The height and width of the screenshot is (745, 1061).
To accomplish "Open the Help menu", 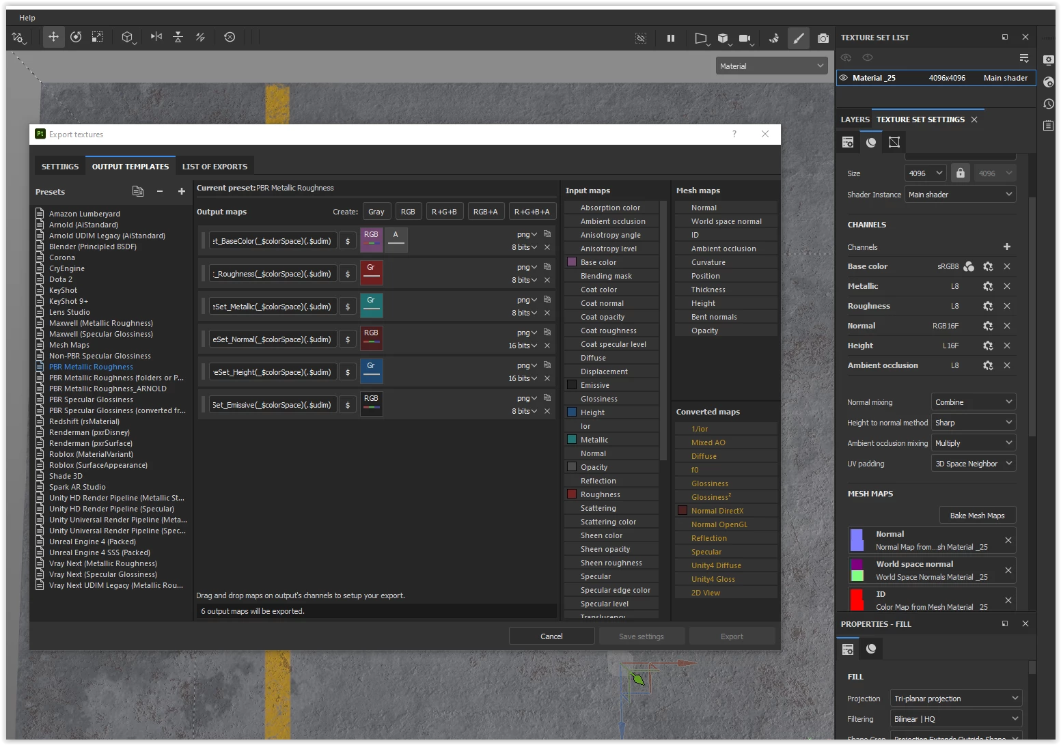I will pos(27,18).
